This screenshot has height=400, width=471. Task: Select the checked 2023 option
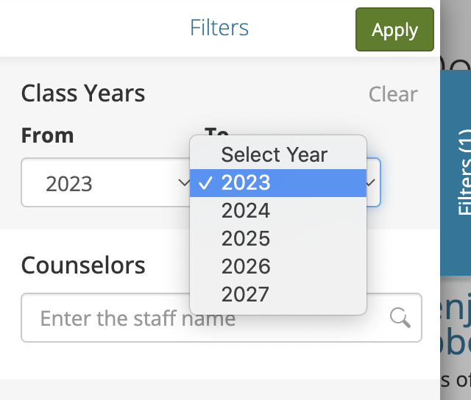click(x=278, y=183)
